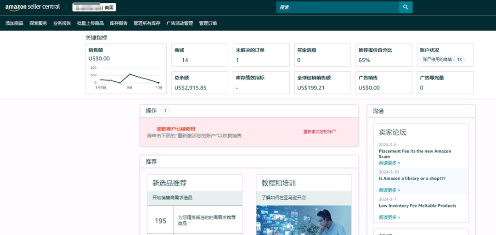This screenshot has width=496, height=235.
Task: Open the 广告曝光量 card
Action: [x=445, y=83]
